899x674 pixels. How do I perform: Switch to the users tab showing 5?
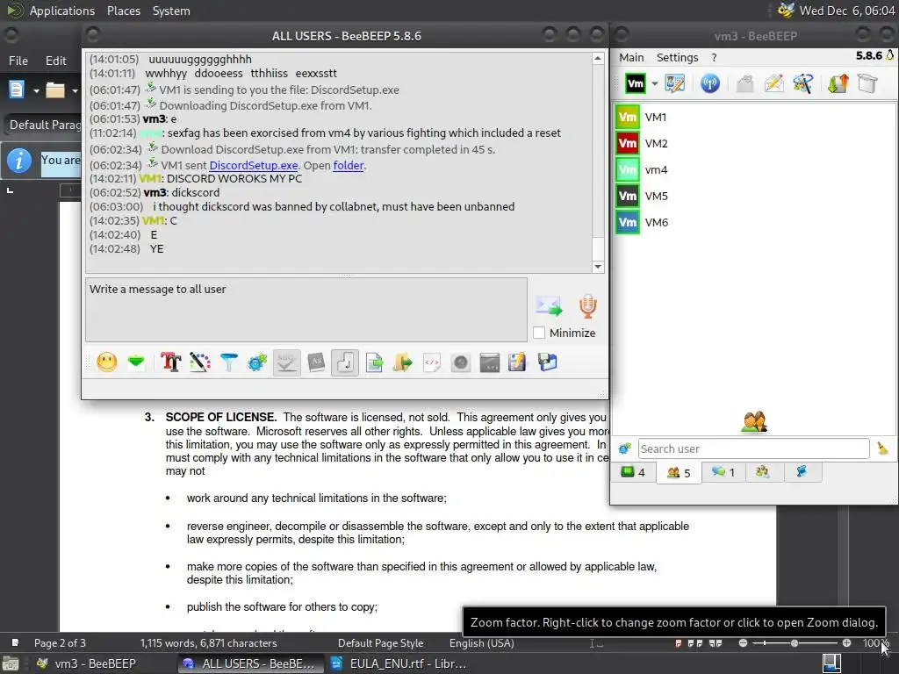coord(679,473)
